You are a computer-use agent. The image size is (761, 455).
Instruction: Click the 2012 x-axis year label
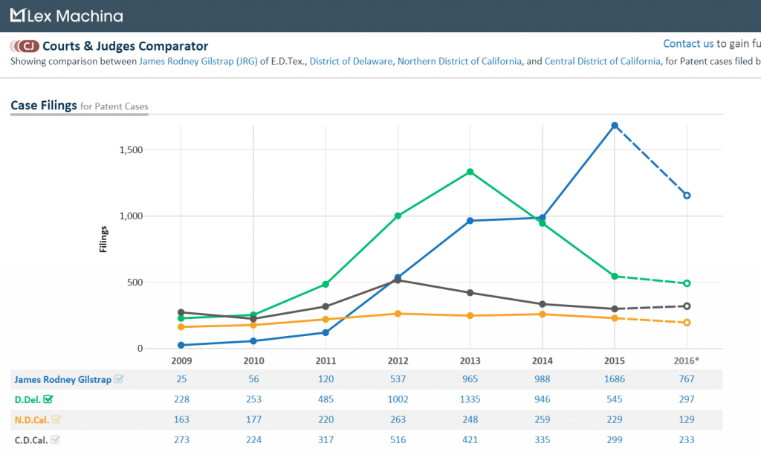[398, 361]
